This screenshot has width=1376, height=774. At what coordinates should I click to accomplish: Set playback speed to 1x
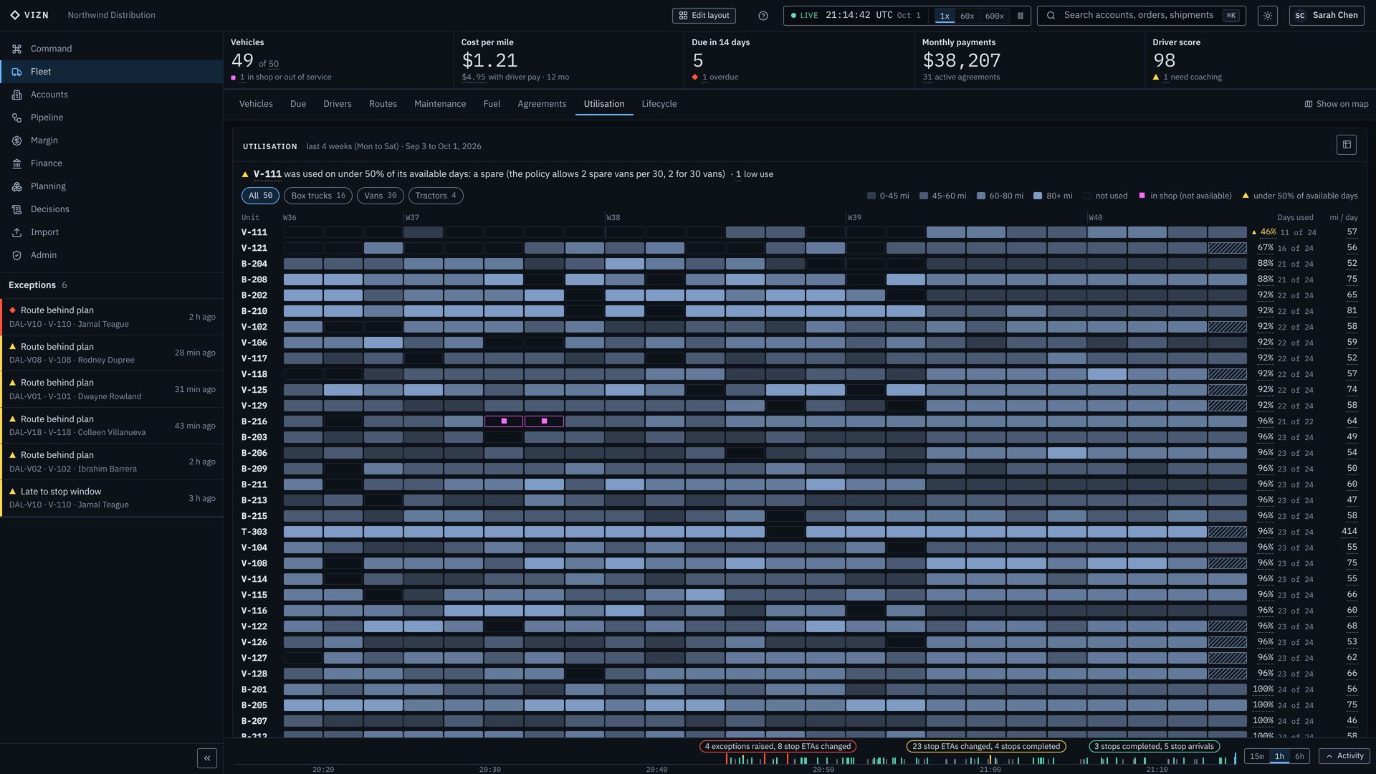(945, 16)
